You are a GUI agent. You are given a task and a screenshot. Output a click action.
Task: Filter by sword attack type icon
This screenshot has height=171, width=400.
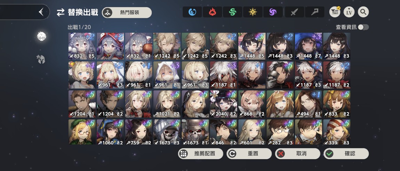tap(295, 12)
